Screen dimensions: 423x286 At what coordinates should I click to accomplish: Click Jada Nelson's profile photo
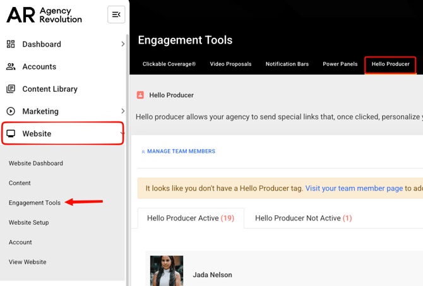pyautogui.click(x=167, y=271)
